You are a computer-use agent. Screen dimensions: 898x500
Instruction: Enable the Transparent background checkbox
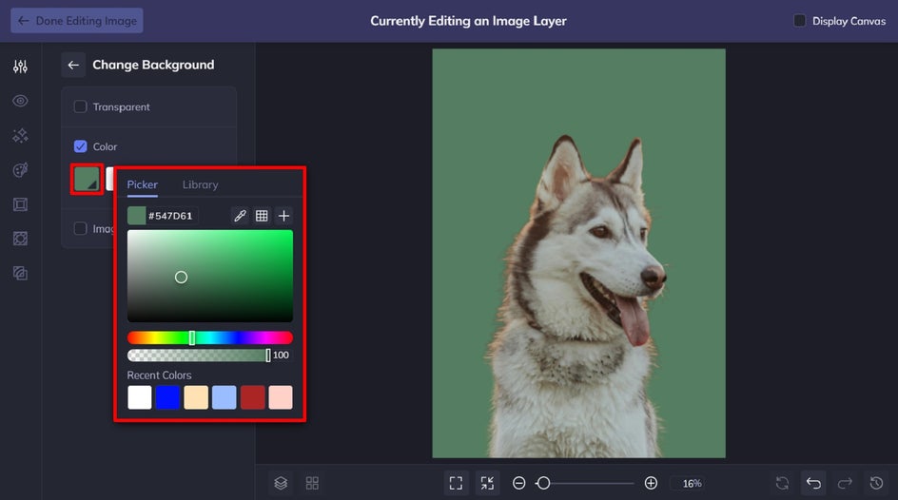click(80, 106)
